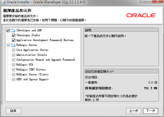Click the 近似已安裝空間大小 panel header
This screenshot has height=117, width=164.
pos(121,71)
